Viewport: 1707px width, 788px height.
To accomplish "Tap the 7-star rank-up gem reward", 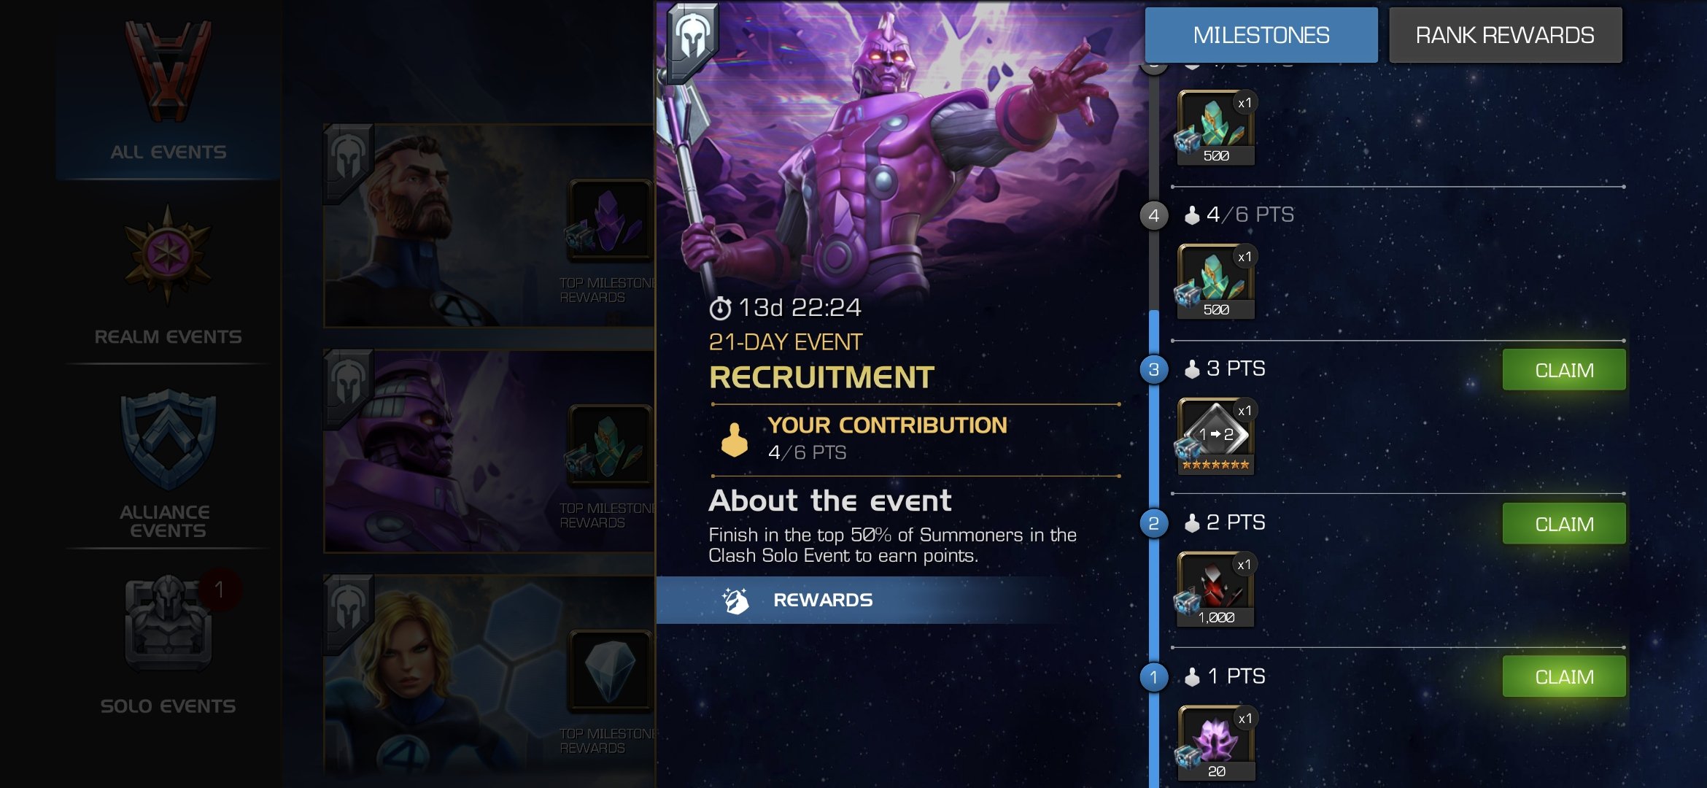I will 1216,436.
